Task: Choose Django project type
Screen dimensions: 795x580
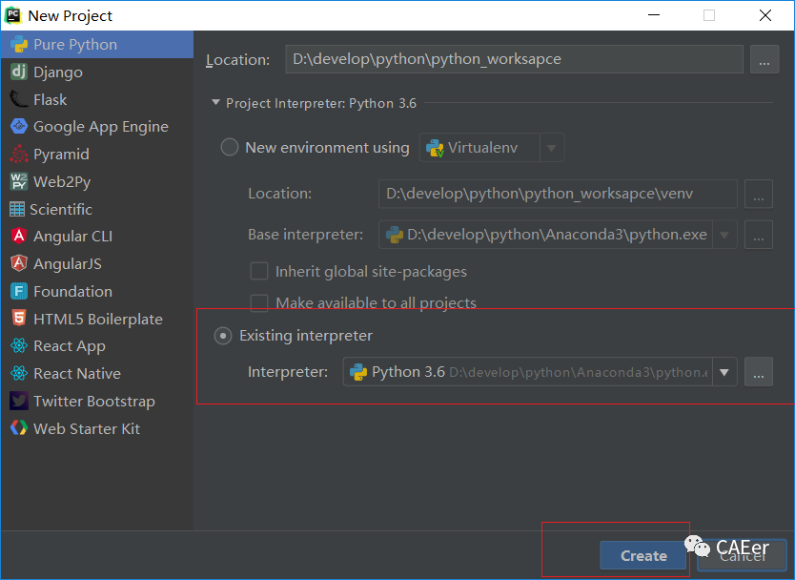Action: pyautogui.click(x=97, y=72)
